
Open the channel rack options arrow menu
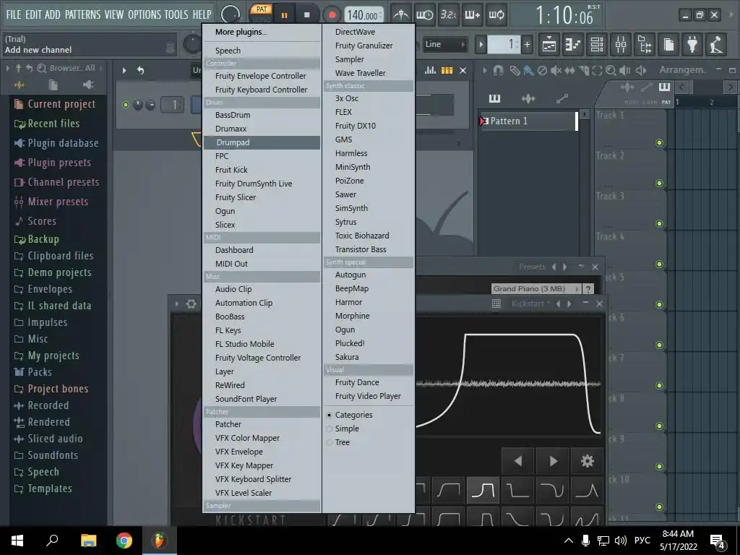(x=124, y=70)
